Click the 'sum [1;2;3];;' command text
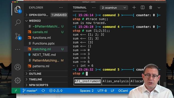The height and width of the screenshot is (98, 174). coord(98,31)
